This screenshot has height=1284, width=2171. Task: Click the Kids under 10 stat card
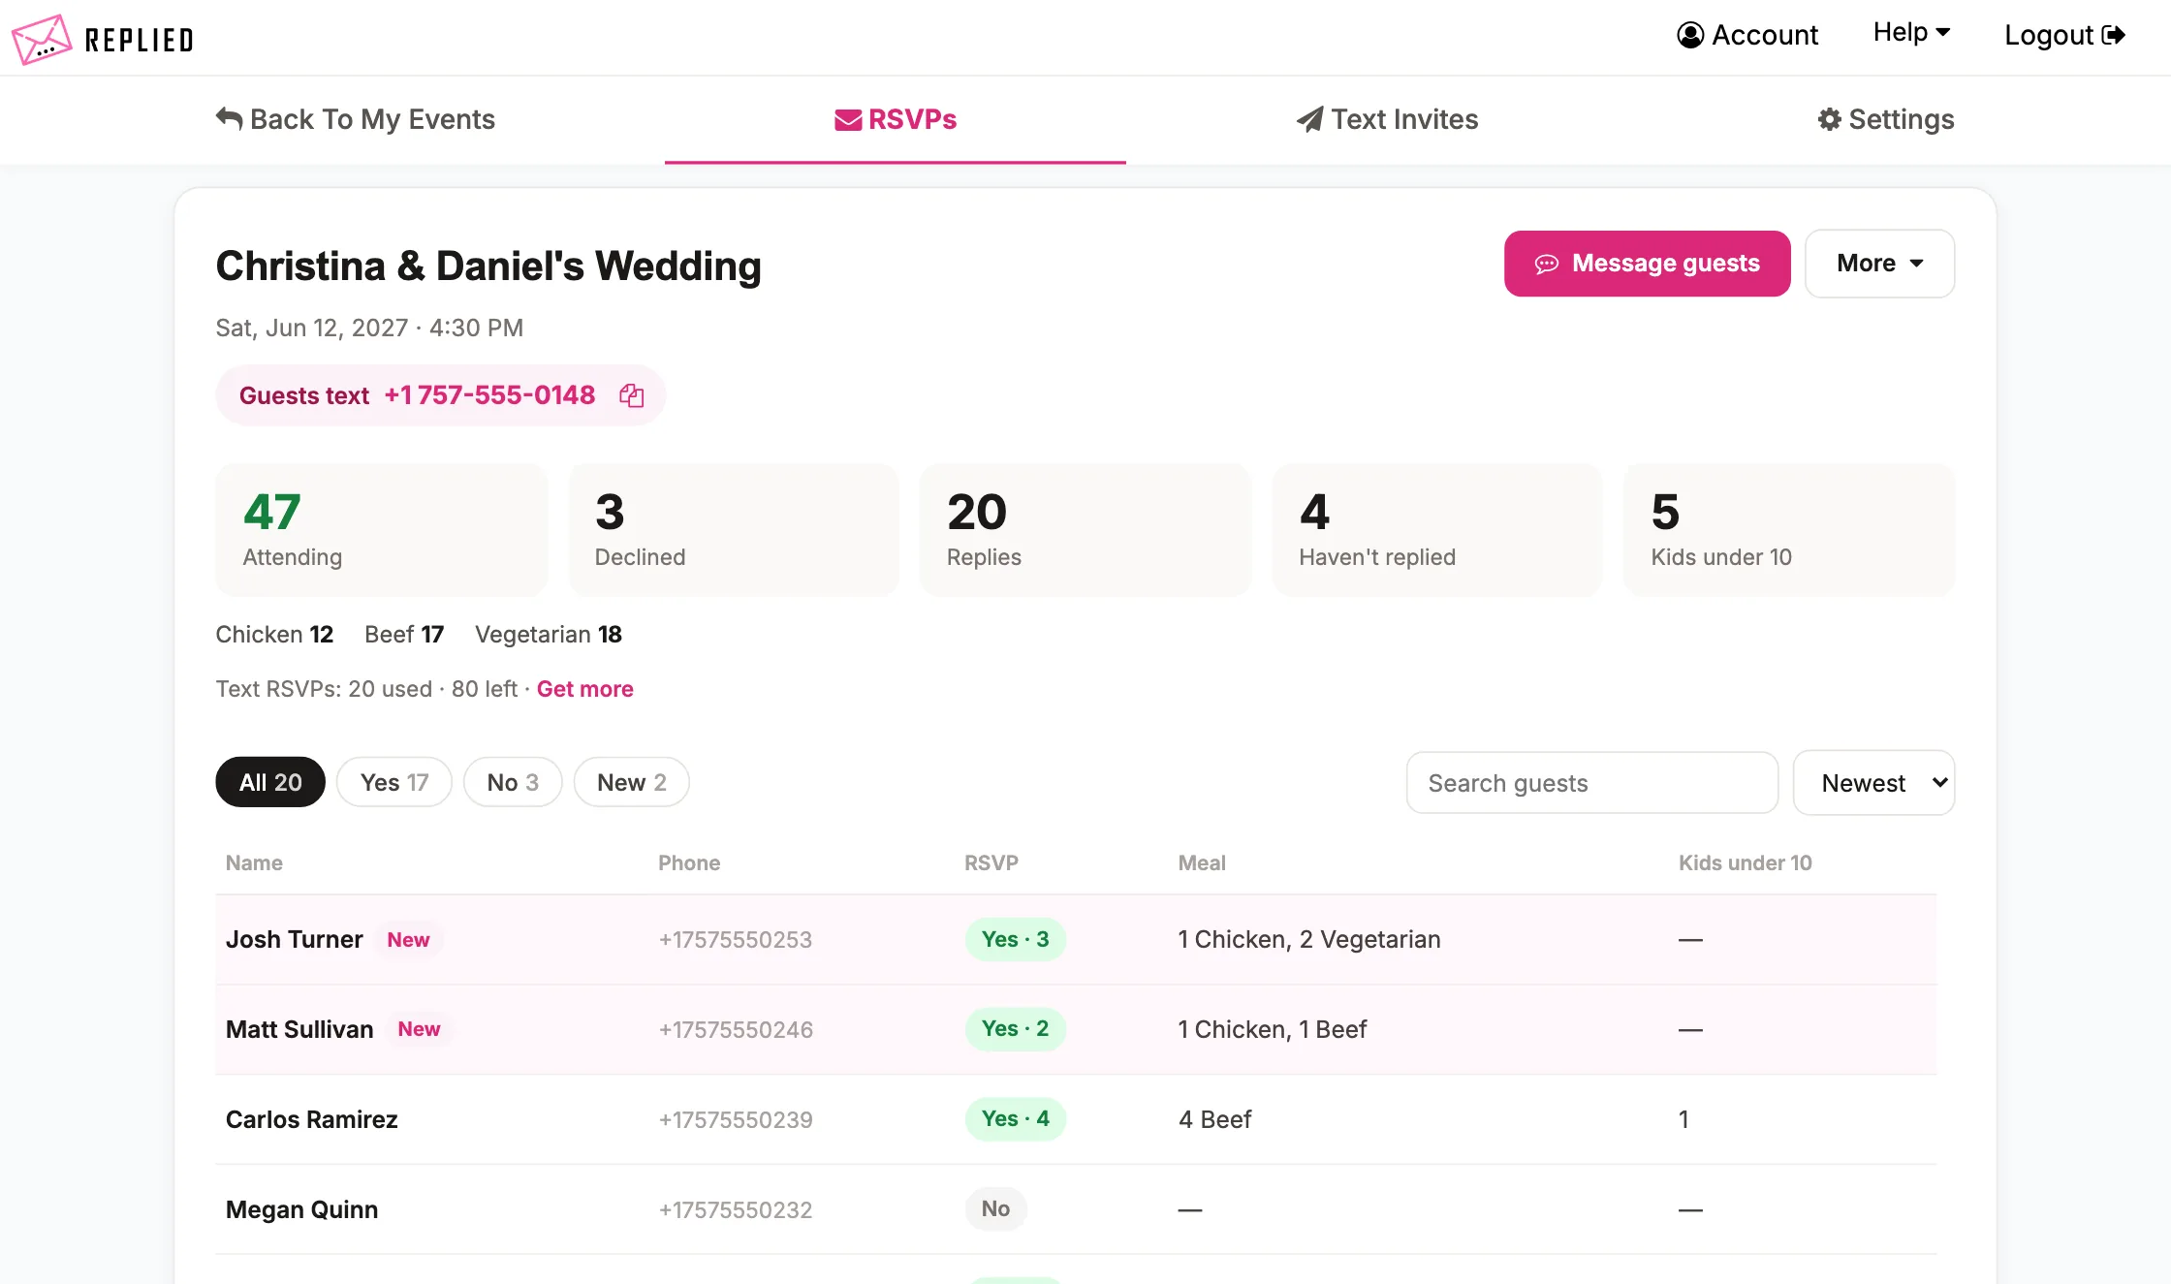point(1789,530)
